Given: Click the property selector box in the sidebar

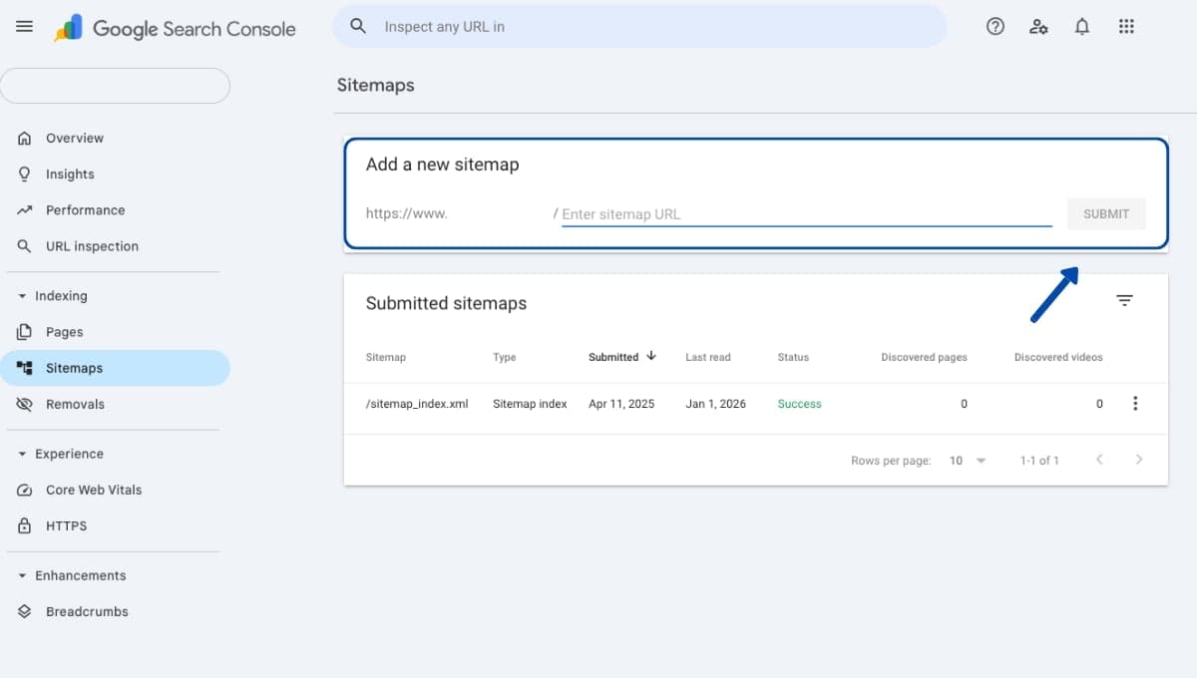Looking at the screenshot, I should point(115,86).
